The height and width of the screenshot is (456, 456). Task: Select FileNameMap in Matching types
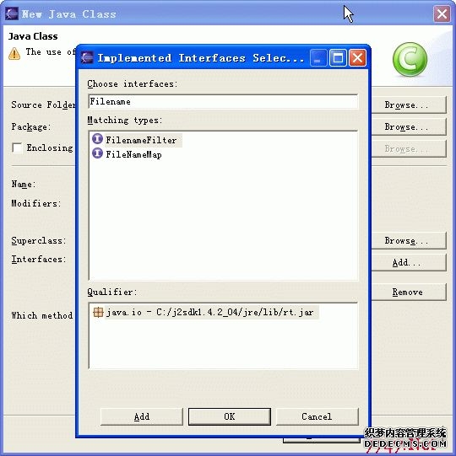[133, 154]
